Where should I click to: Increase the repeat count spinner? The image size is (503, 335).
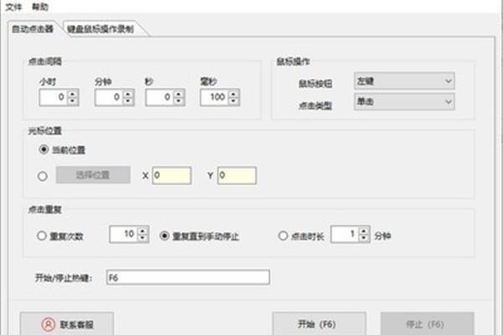(143, 231)
